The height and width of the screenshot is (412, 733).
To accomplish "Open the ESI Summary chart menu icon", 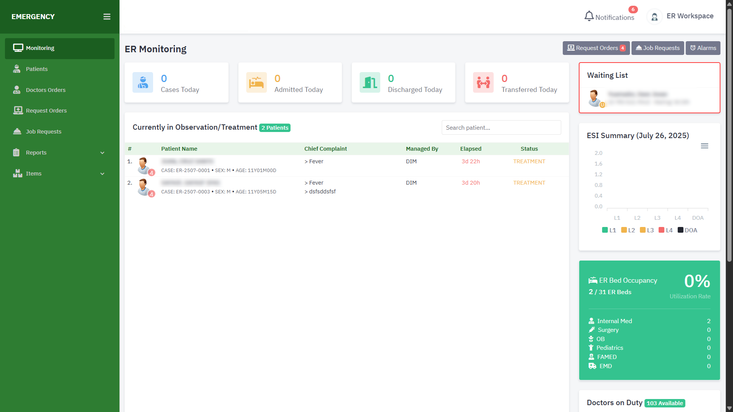I will tap(704, 146).
